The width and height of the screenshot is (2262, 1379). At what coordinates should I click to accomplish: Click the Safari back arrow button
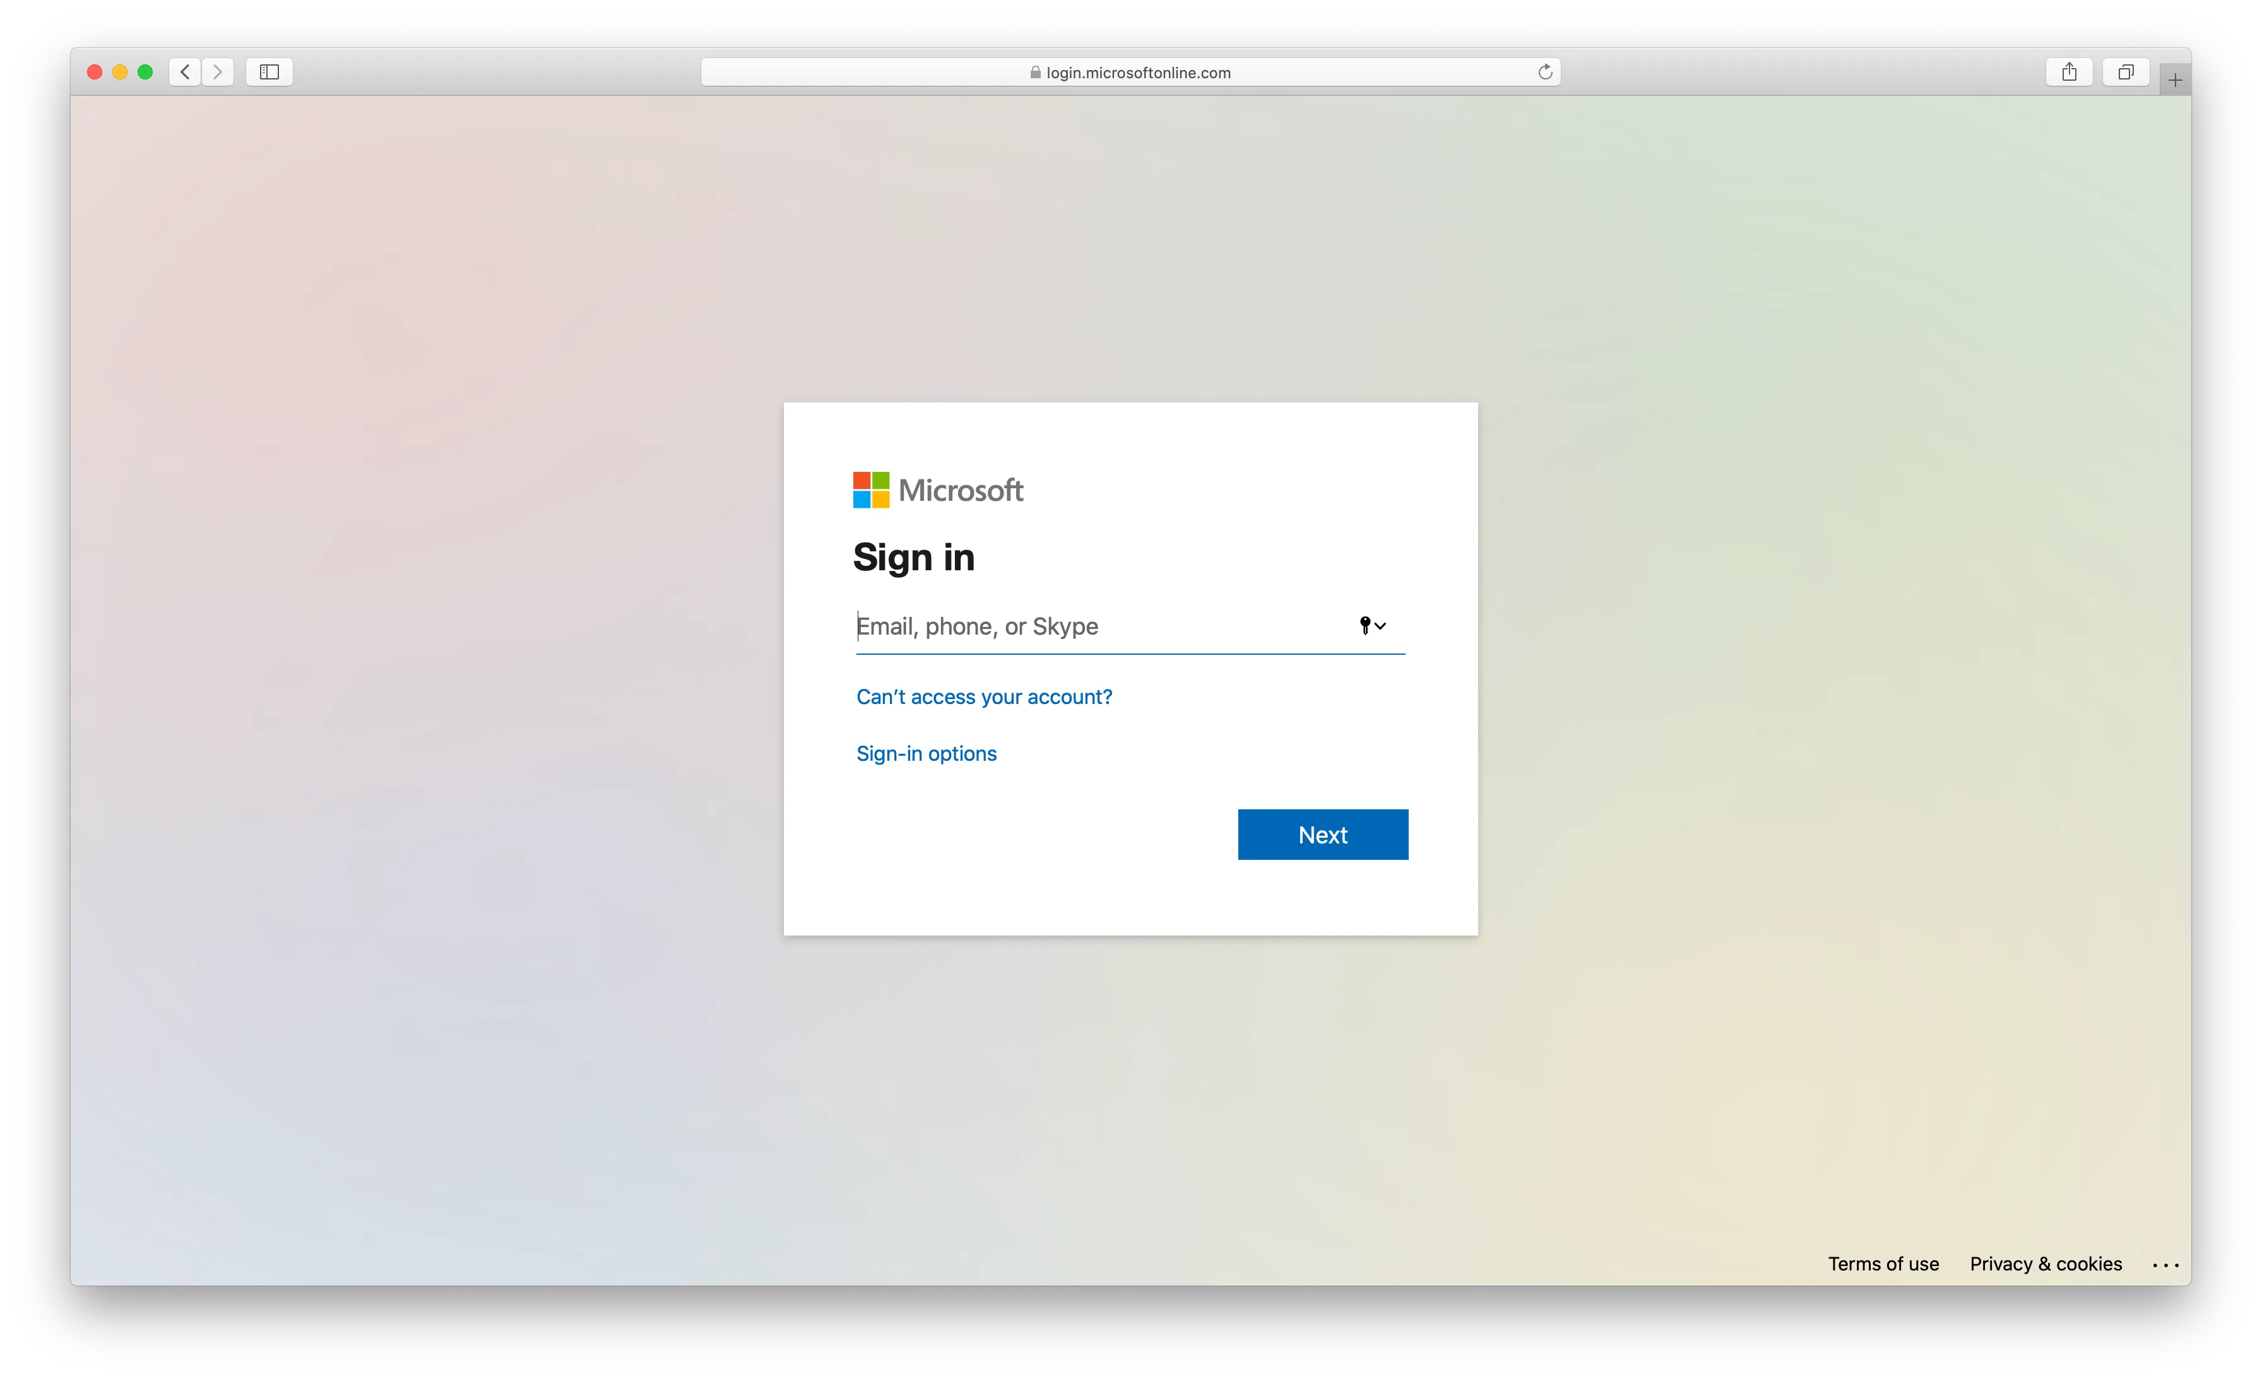pos(184,71)
